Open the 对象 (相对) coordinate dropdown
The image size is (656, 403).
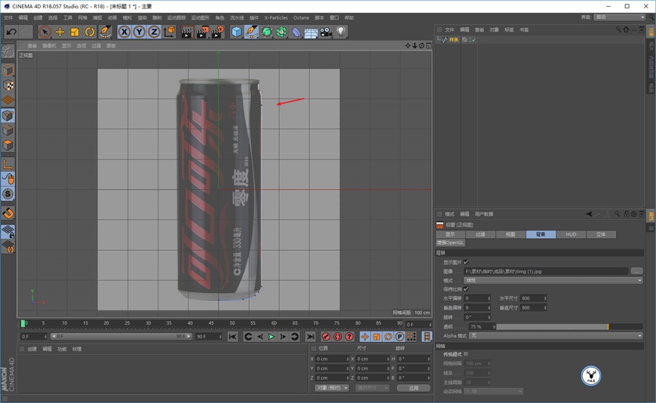(x=333, y=388)
